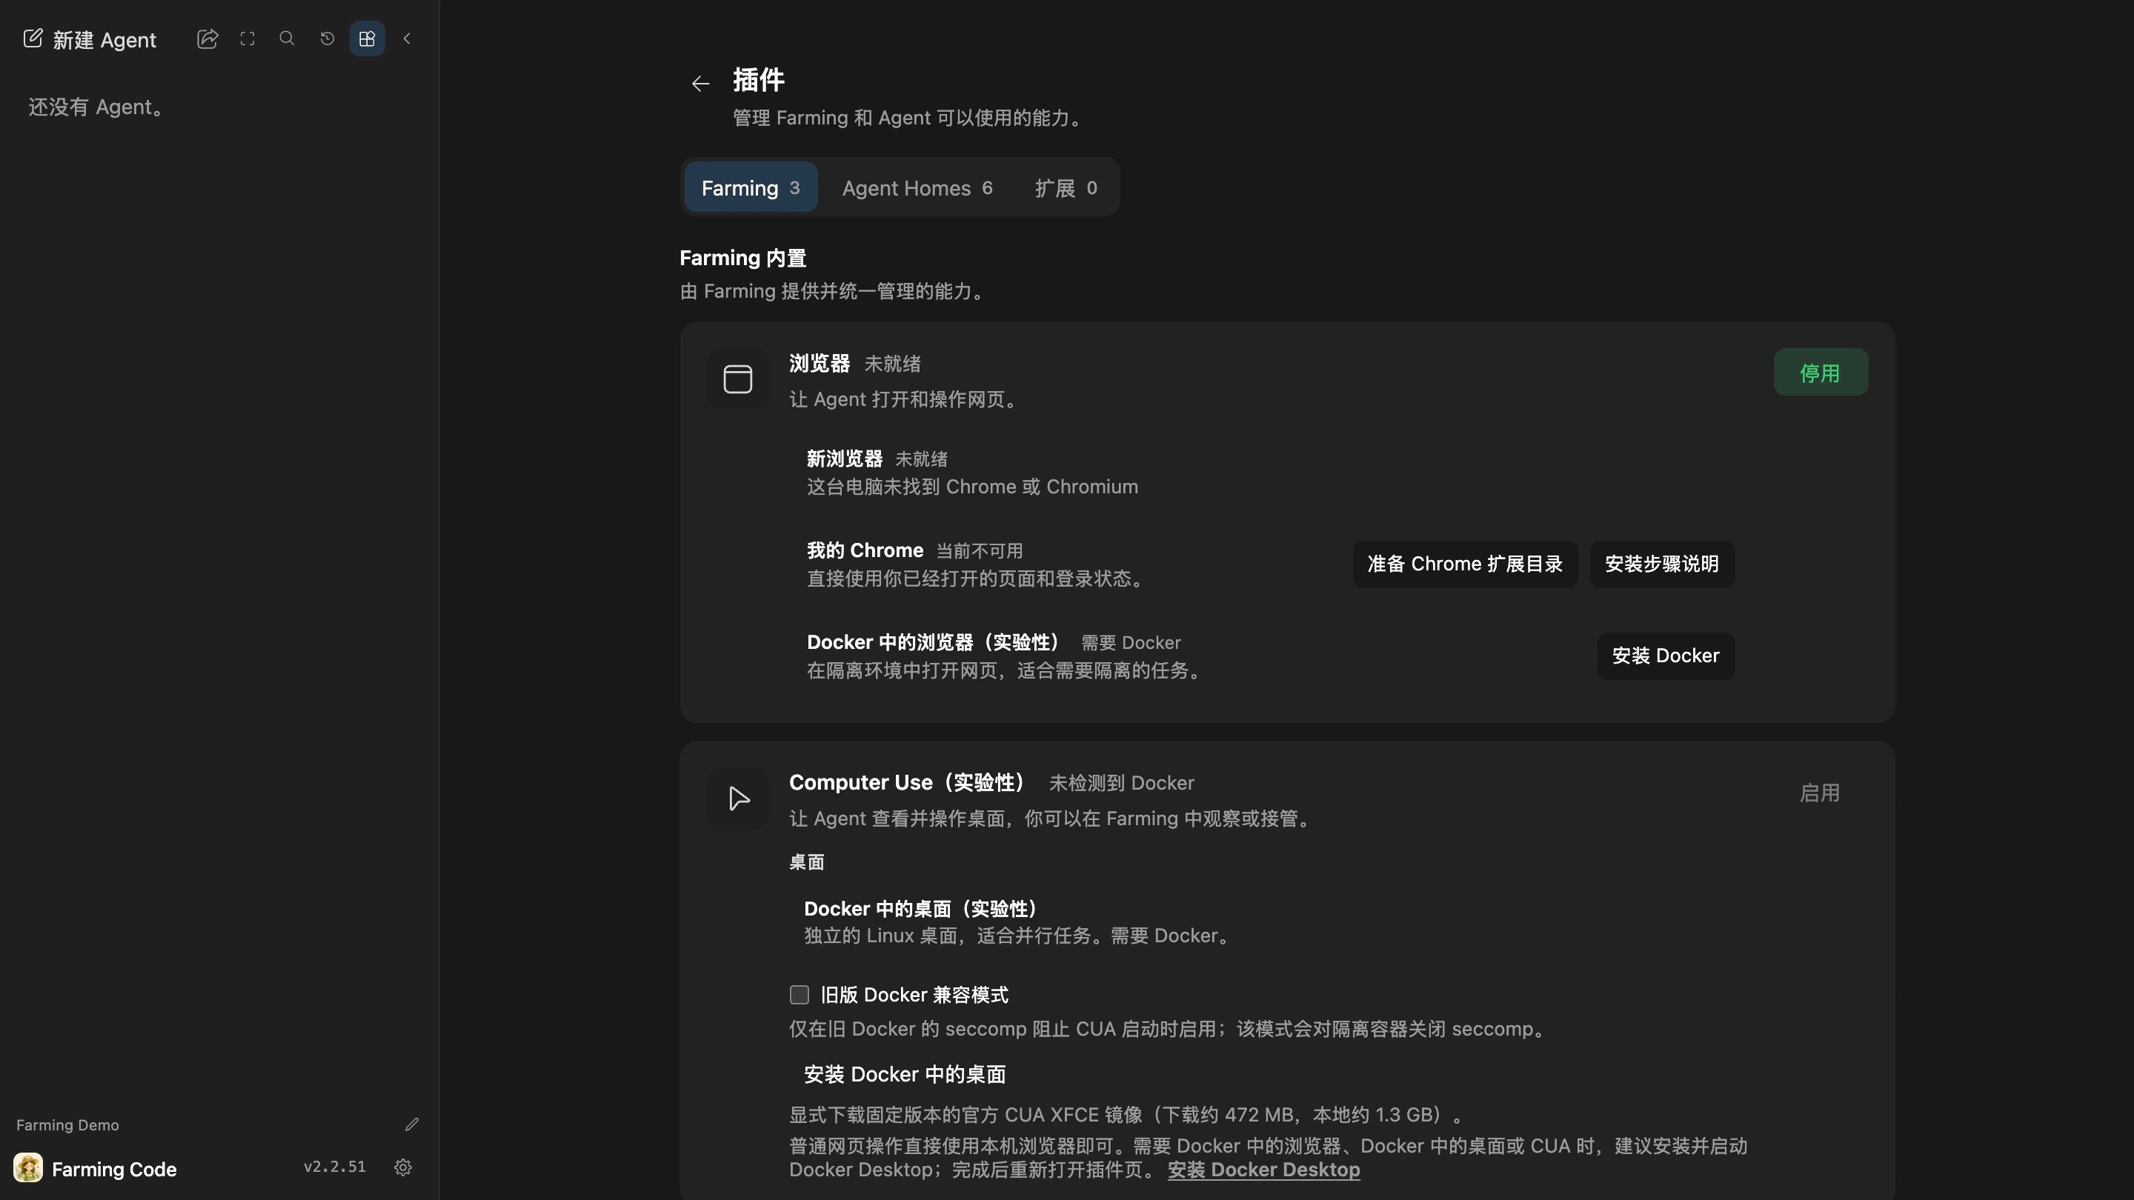Click the 插件 page title
The width and height of the screenshot is (2134, 1200).
pyautogui.click(x=758, y=80)
